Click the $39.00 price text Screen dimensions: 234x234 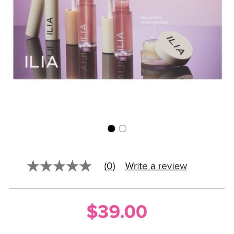pyautogui.click(x=117, y=211)
